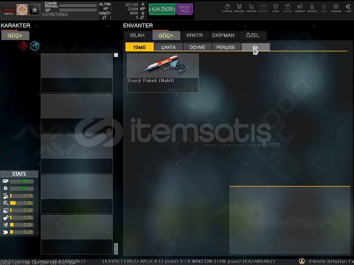Select the ÇANTA filter tab
The image size is (354, 265).
168,47
